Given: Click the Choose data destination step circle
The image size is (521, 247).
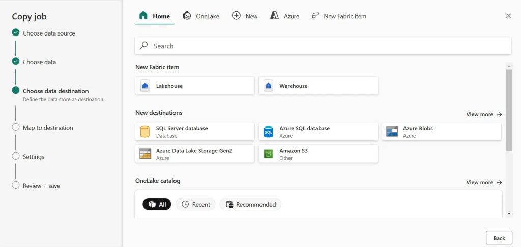Looking at the screenshot, I should (x=16, y=90).
